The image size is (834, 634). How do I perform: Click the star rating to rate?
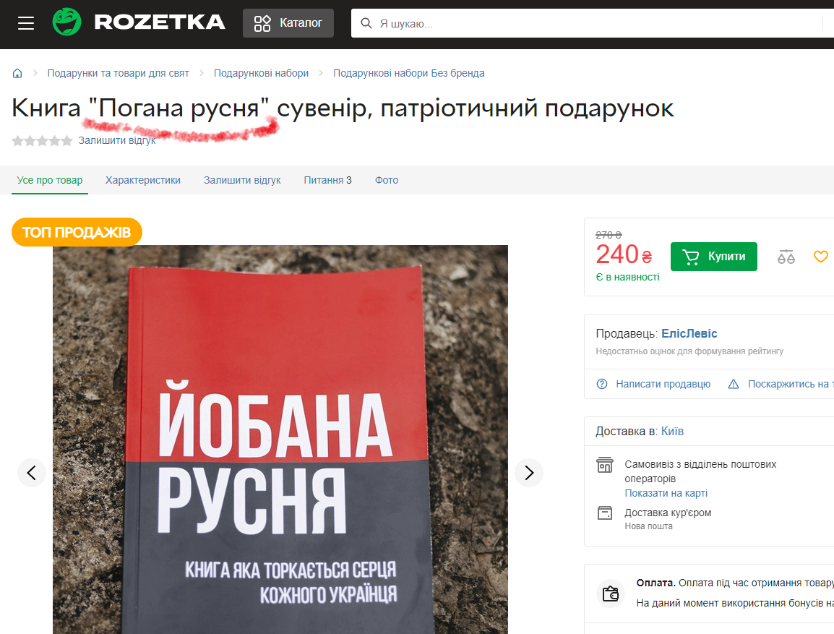click(x=42, y=141)
